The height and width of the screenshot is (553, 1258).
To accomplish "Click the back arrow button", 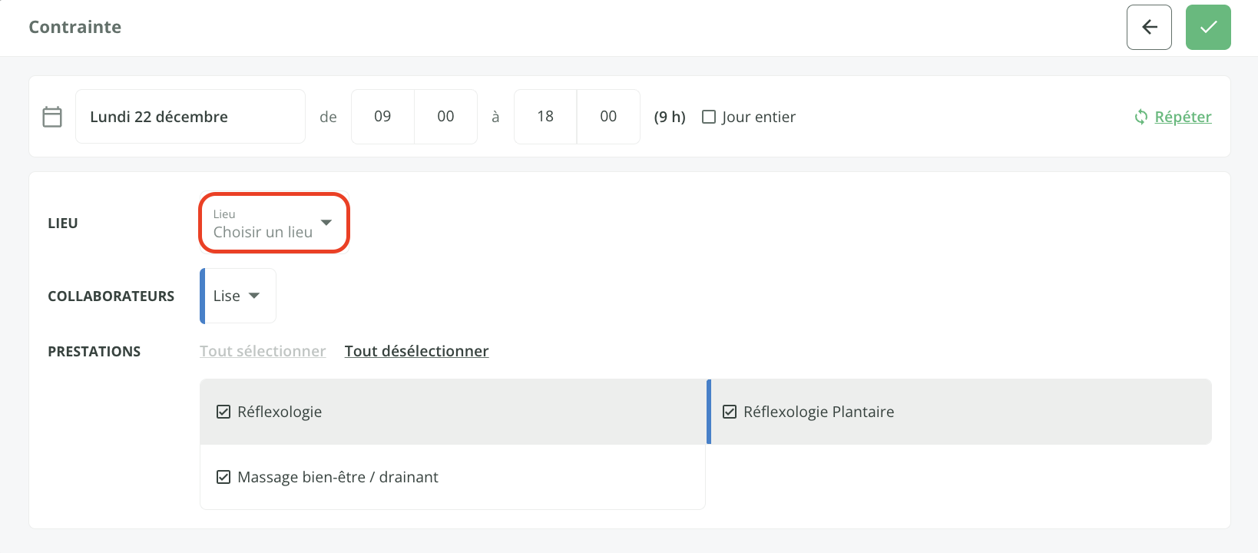I will pyautogui.click(x=1149, y=28).
